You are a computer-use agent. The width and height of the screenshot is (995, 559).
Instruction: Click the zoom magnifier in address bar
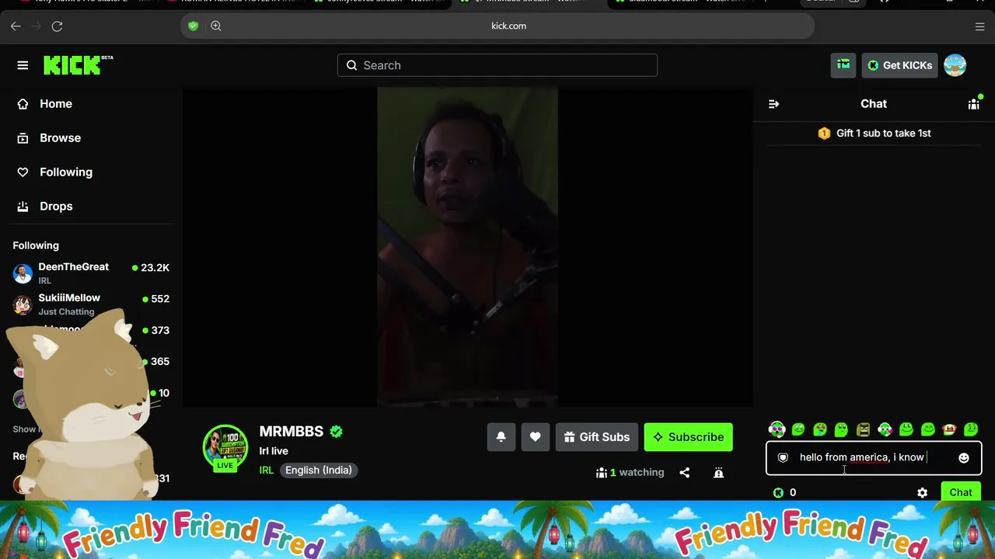click(x=216, y=26)
